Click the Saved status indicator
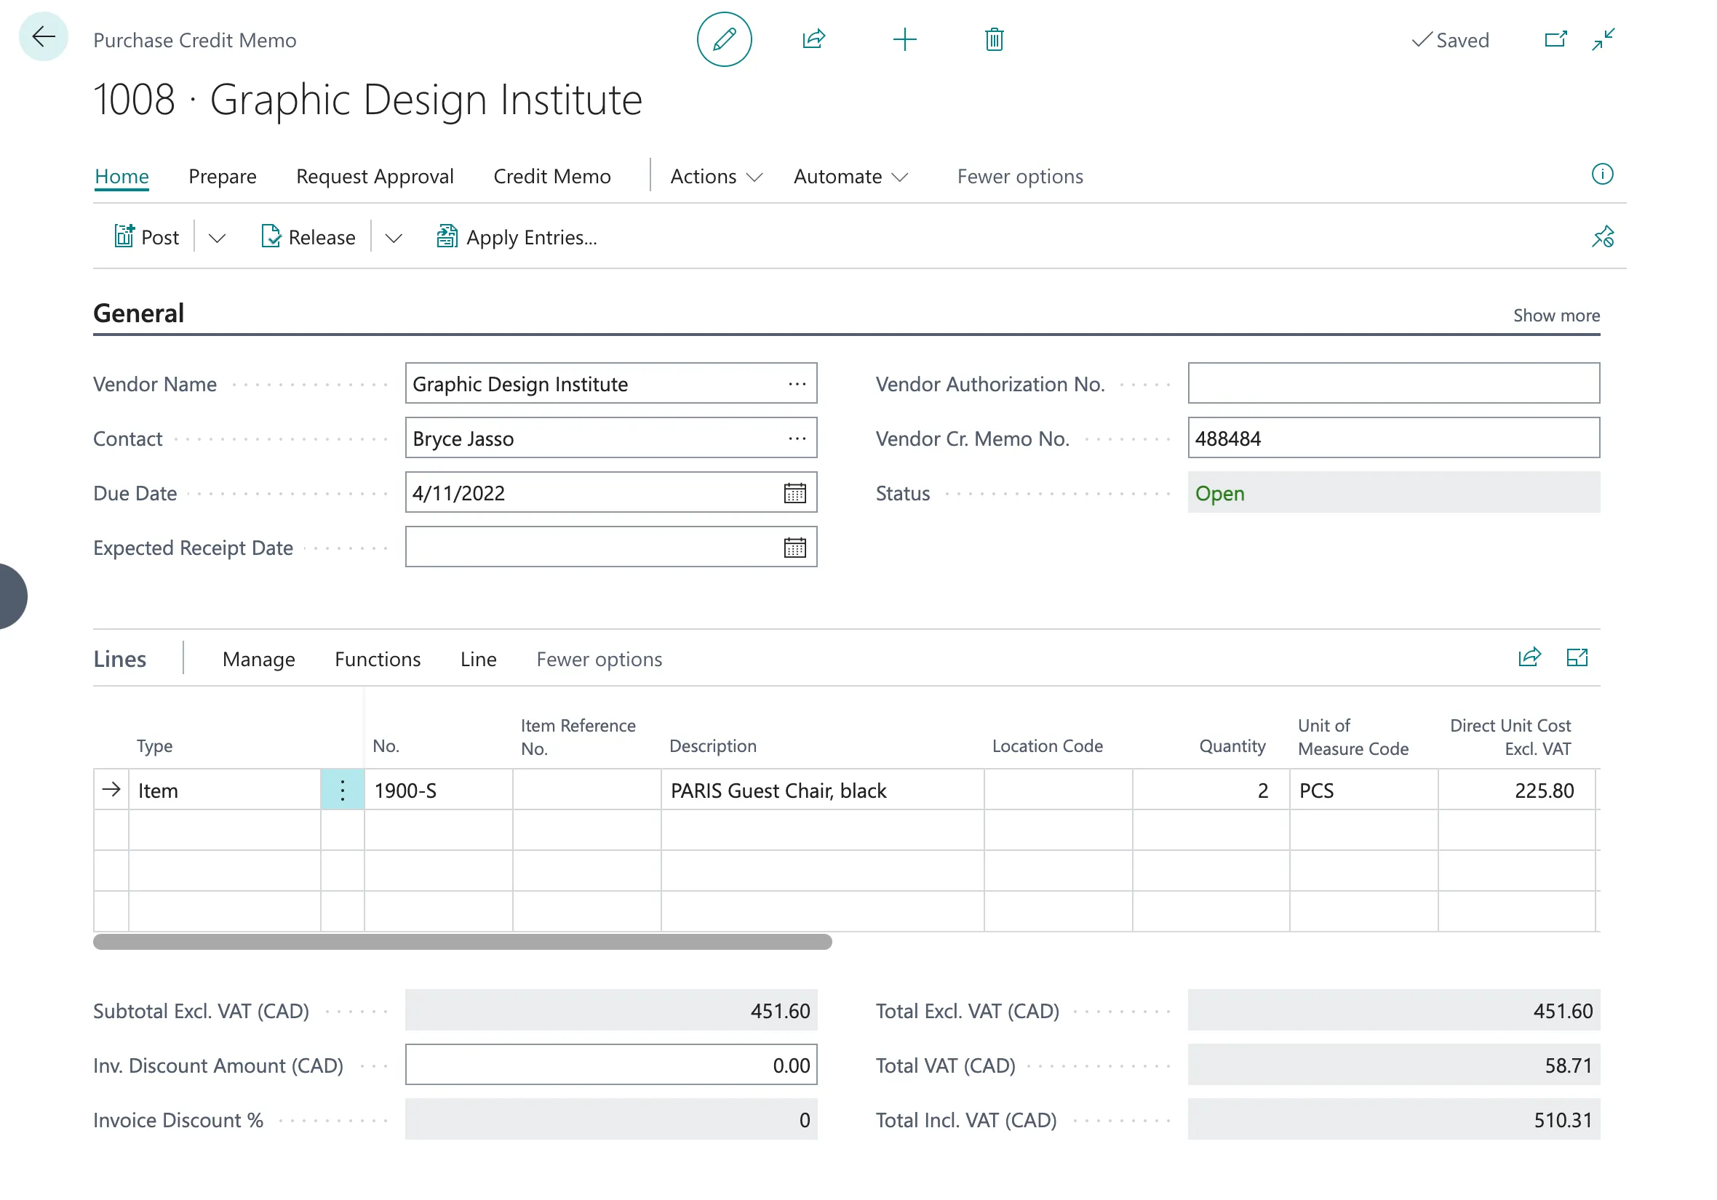The width and height of the screenshot is (1717, 1200). click(1451, 39)
